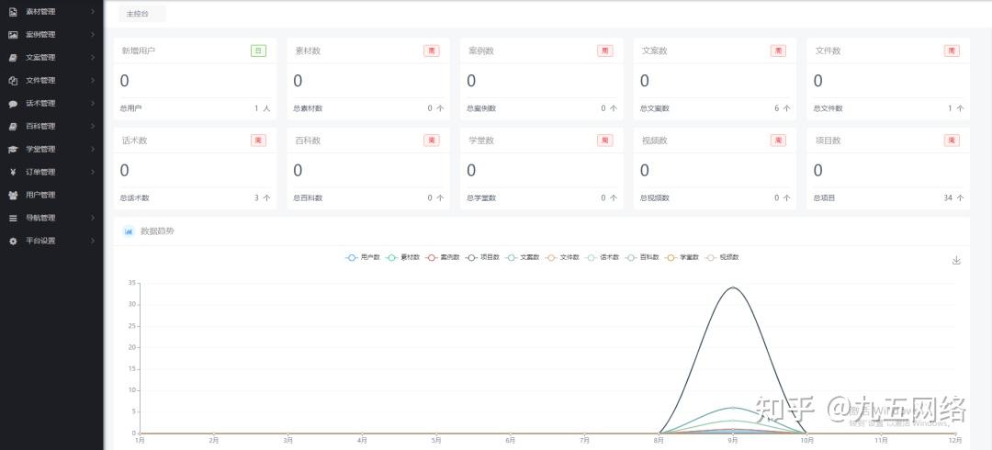
Task: Click the 数据趋势 section title
Action: coord(157,231)
